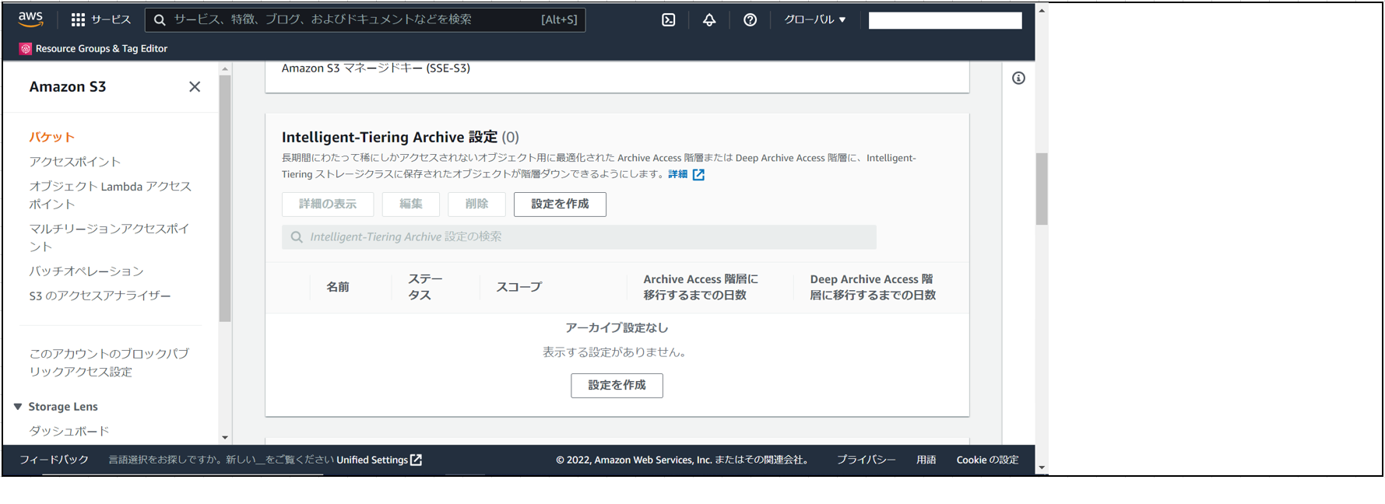Click the スコープ column header
The width and height of the screenshot is (1385, 504).
pos(518,287)
